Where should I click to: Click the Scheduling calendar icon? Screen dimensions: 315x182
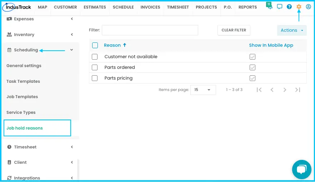pos(9,50)
